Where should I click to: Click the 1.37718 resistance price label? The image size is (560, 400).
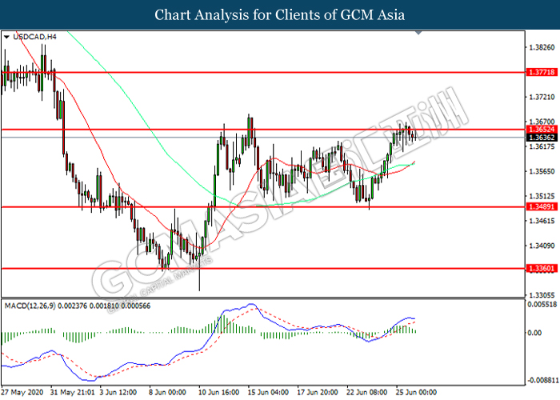542,72
